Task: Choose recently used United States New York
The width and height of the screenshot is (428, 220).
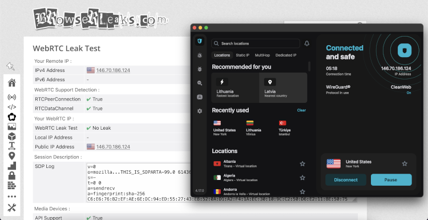Action: 224,128
